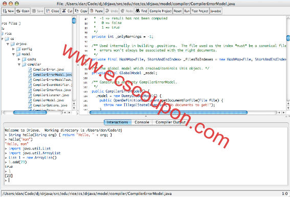
Task: Click file tree scroll right arrow
Action: click(x=70, y=113)
